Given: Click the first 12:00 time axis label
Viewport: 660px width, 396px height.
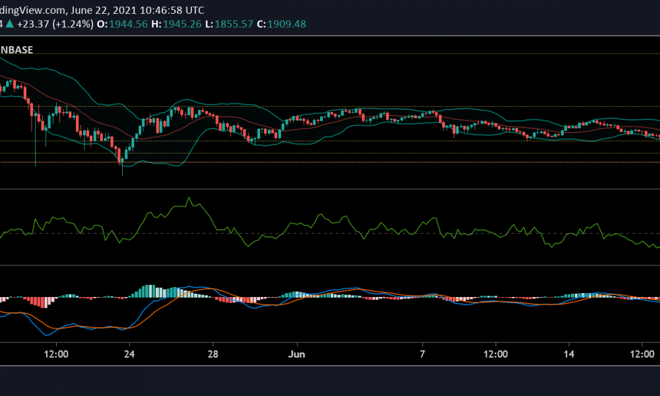Looking at the screenshot, I should pyautogui.click(x=56, y=354).
